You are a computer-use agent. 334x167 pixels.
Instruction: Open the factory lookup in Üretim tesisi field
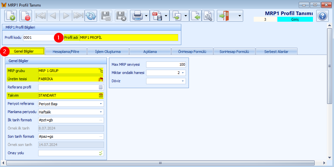[x=101, y=79]
